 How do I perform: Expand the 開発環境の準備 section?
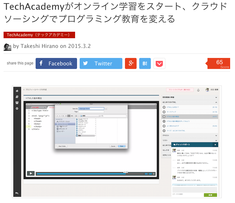tap(190, 97)
